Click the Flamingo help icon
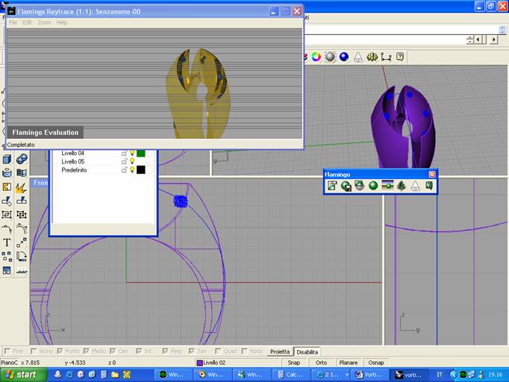Image resolution: width=509 pixels, height=382 pixels. [x=429, y=186]
